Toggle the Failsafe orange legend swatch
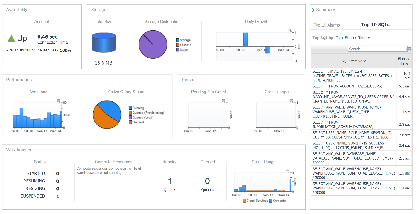 tap(177, 45)
